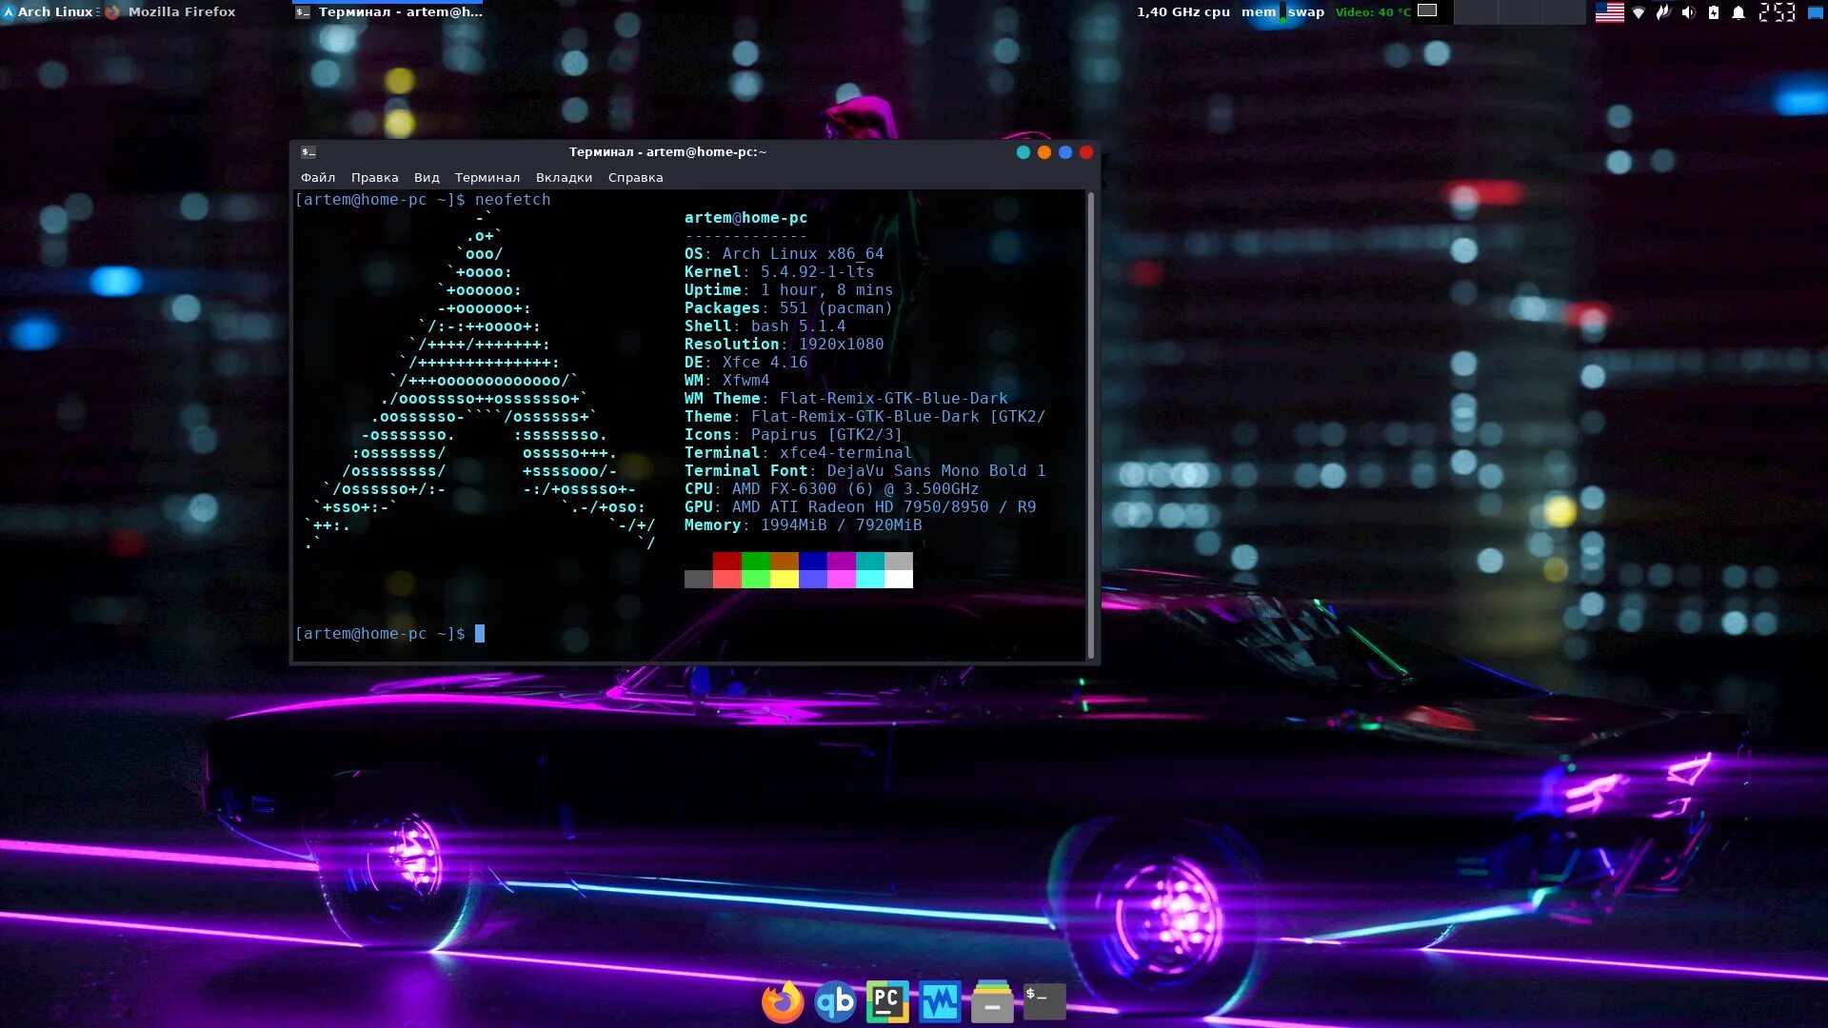
Task: Launch Firefox from the bottom dock
Action: [x=783, y=1001]
